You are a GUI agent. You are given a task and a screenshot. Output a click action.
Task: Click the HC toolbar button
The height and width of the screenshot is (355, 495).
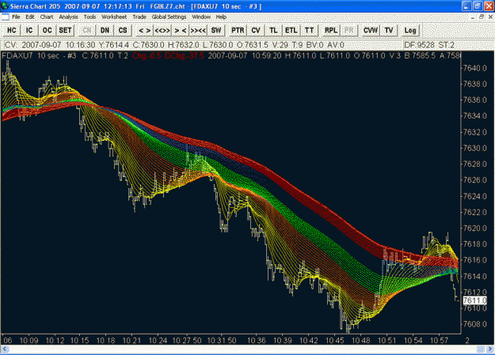pos(12,31)
